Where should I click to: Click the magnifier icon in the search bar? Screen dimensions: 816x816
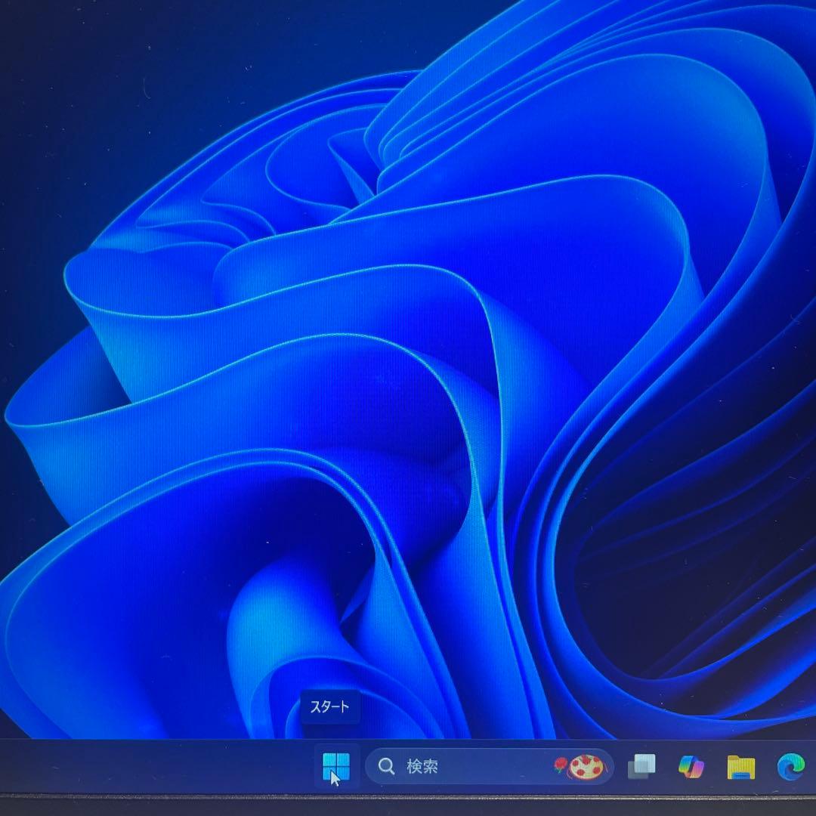[x=387, y=765]
